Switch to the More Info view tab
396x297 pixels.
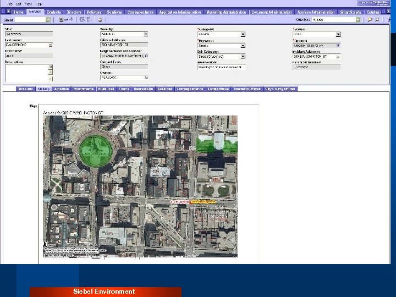pos(26,89)
